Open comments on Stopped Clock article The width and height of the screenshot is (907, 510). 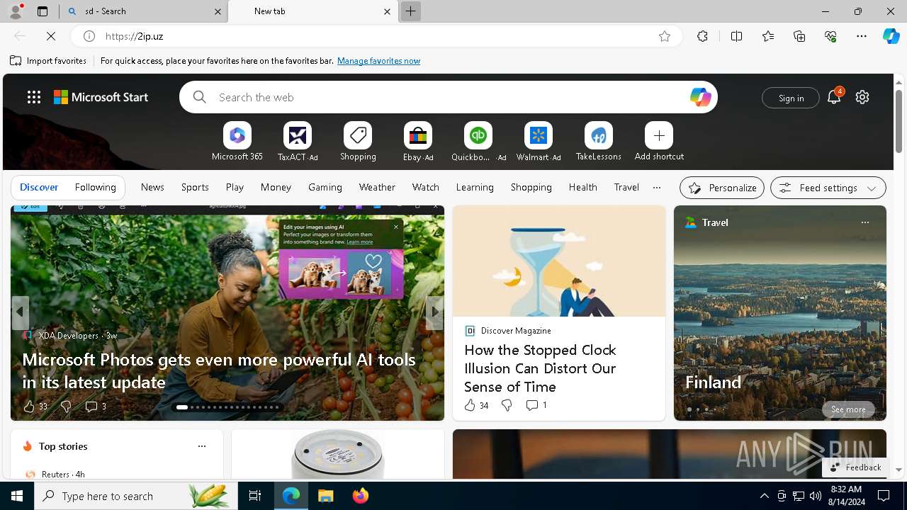tap(536, 405)
